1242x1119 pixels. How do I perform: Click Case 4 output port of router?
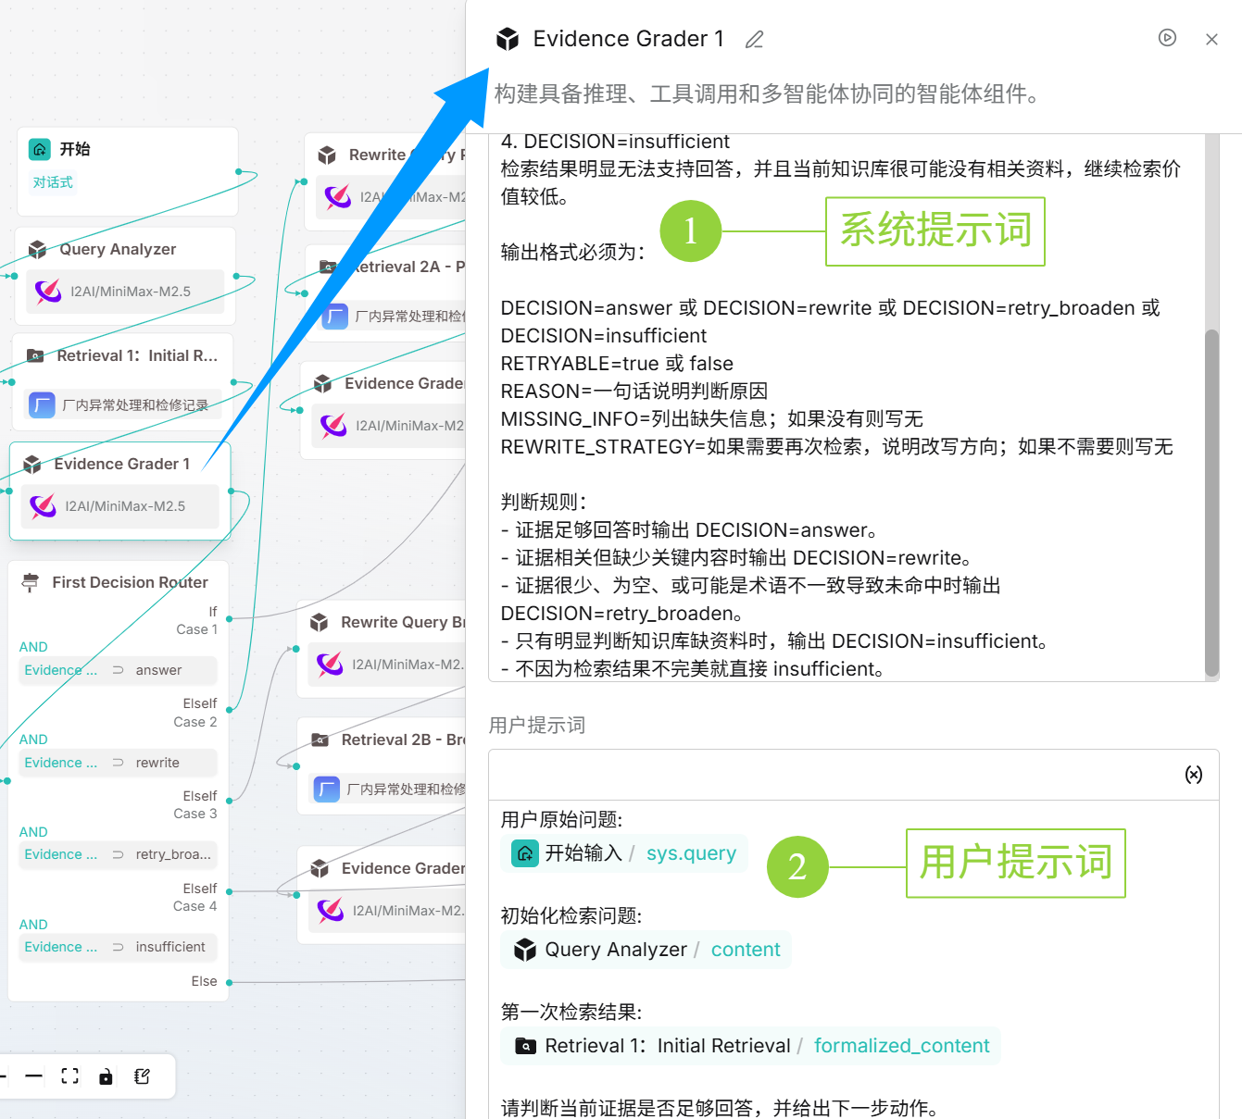tap(229, 891)
